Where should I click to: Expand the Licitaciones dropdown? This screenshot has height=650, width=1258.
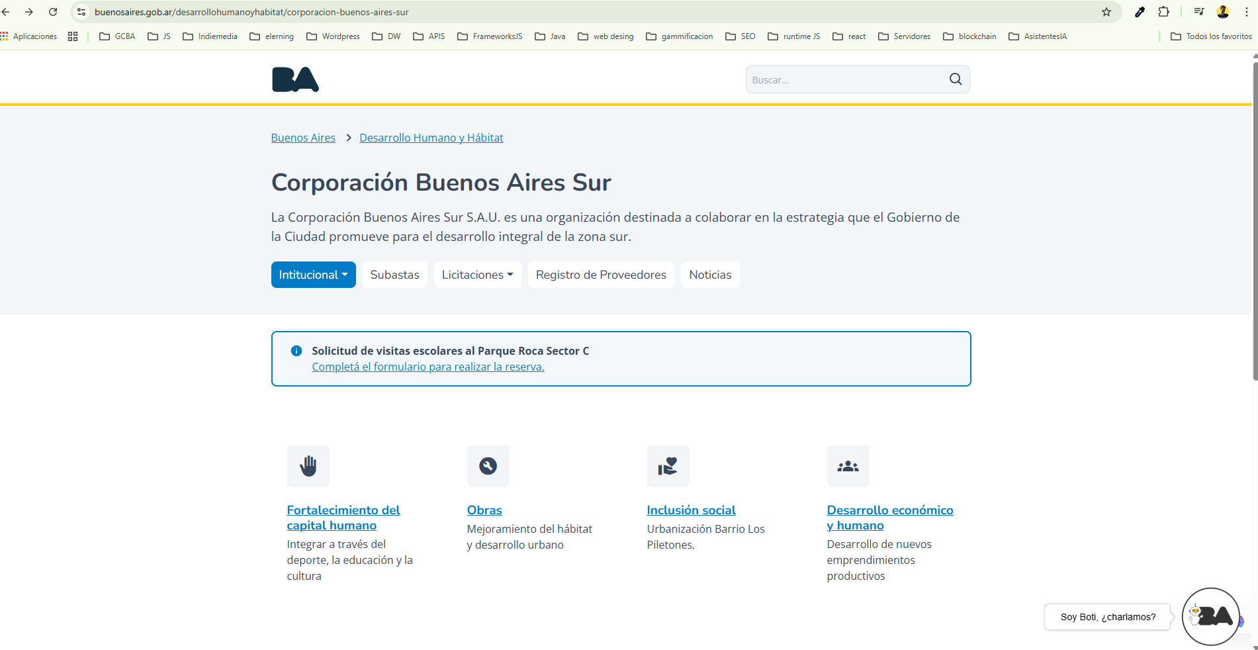click(x=477, y=275)
